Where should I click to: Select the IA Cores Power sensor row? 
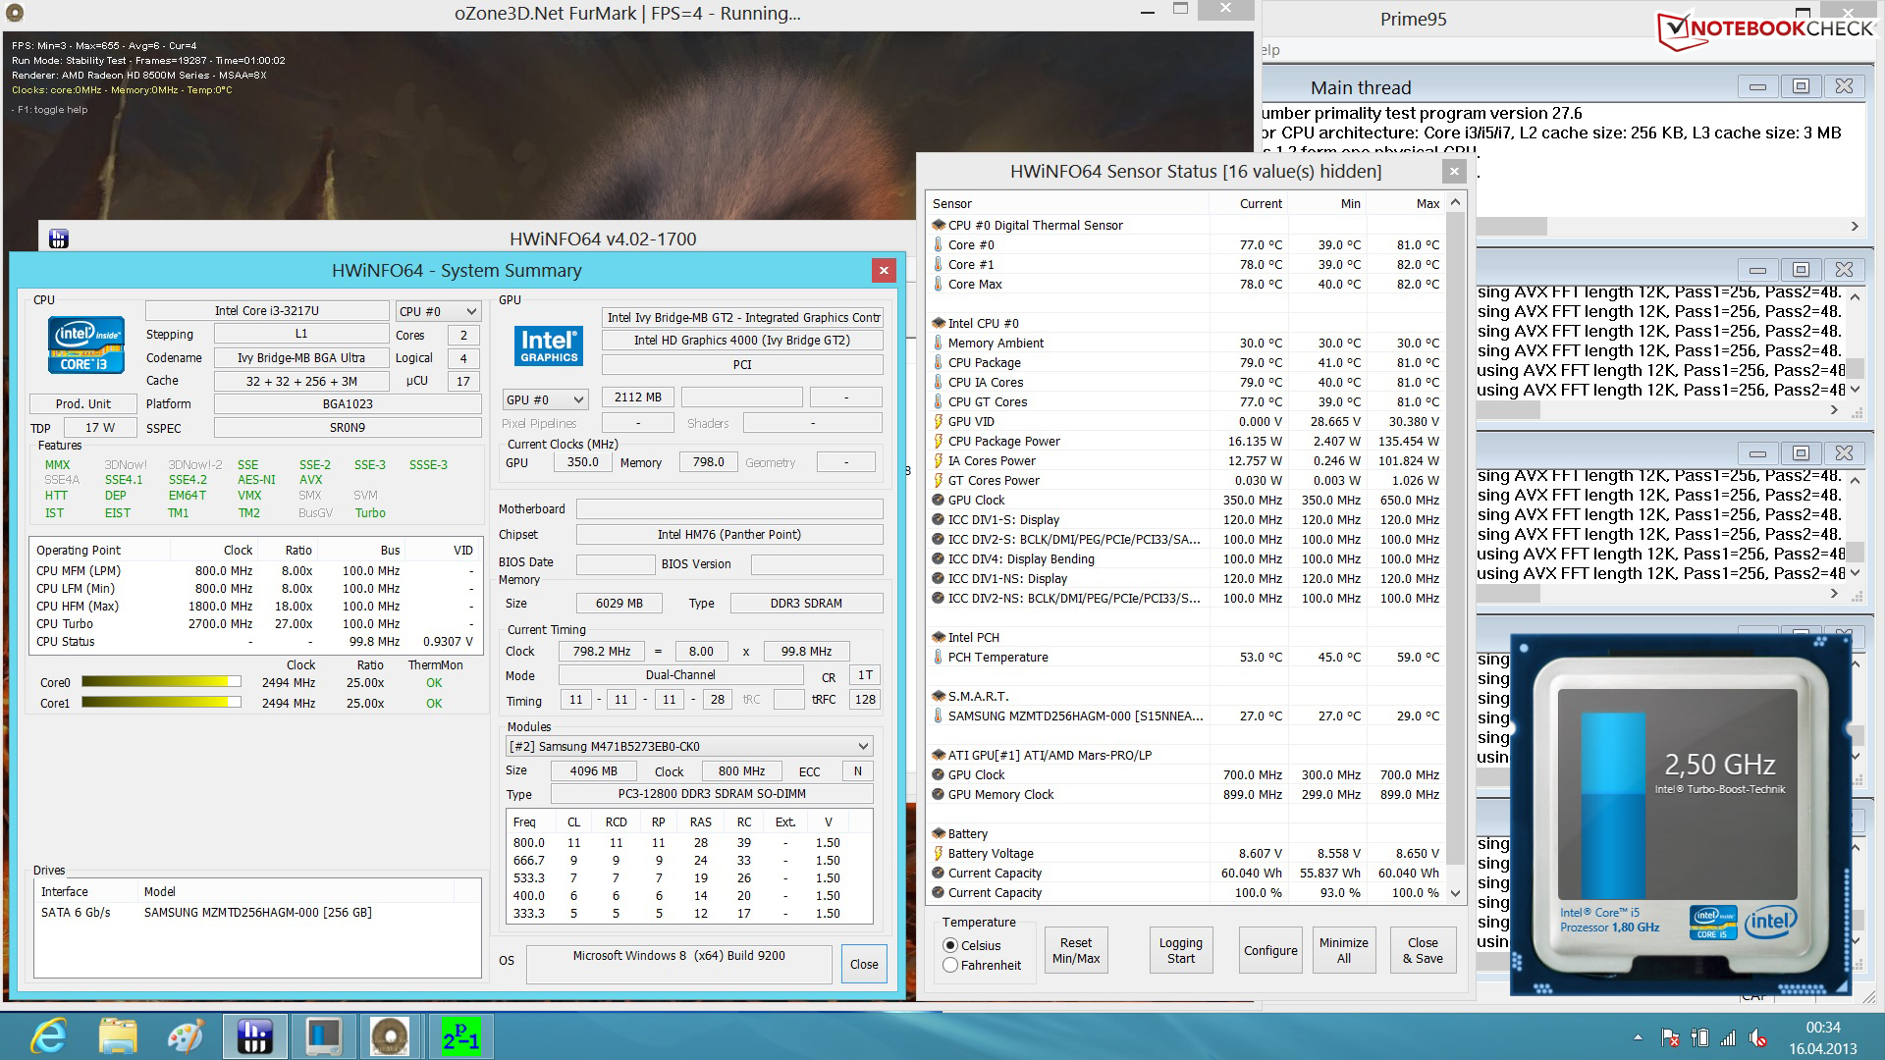tap(1186, 460)
